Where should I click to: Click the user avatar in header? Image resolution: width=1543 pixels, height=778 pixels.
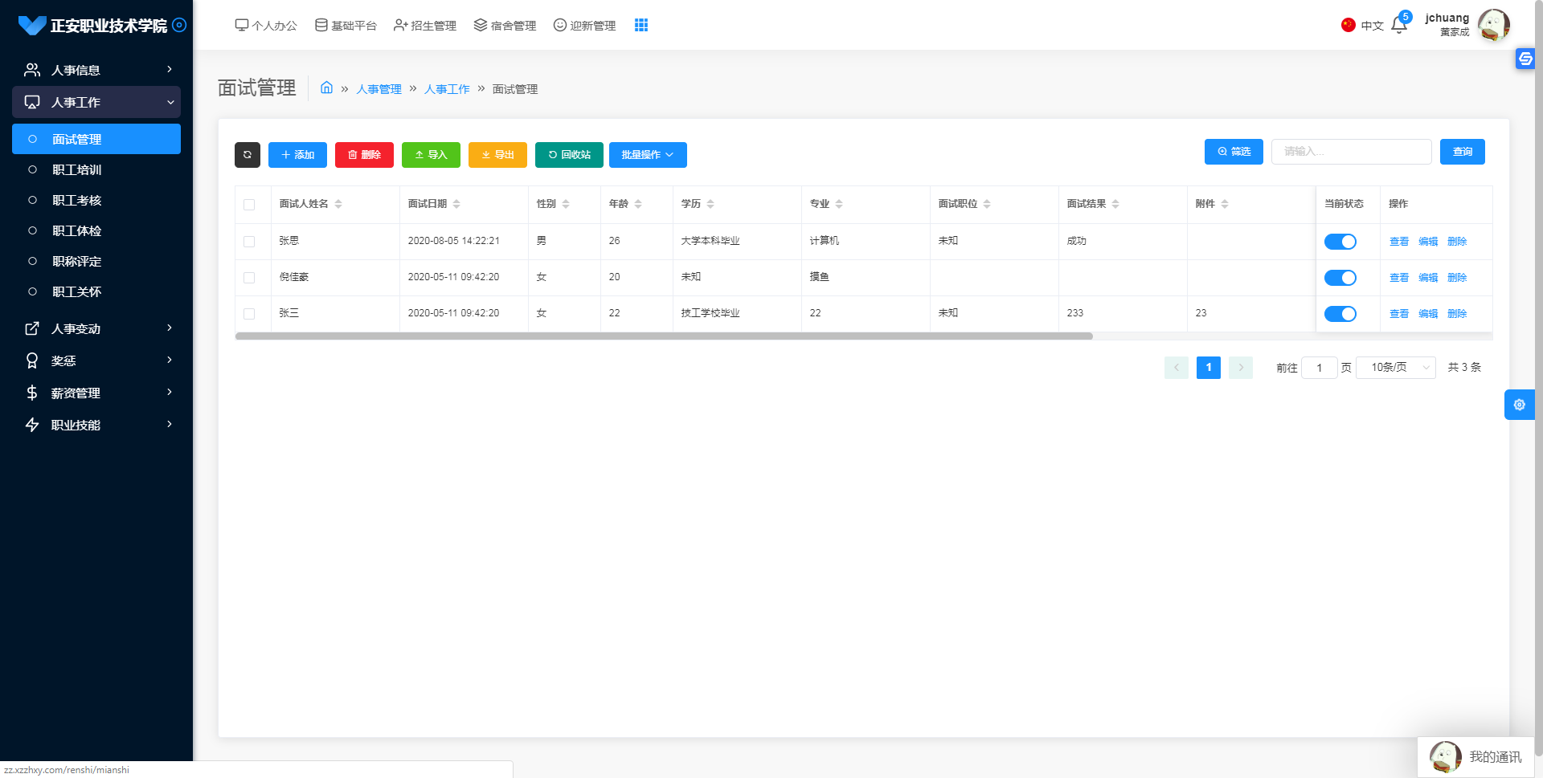point(1493,25)
